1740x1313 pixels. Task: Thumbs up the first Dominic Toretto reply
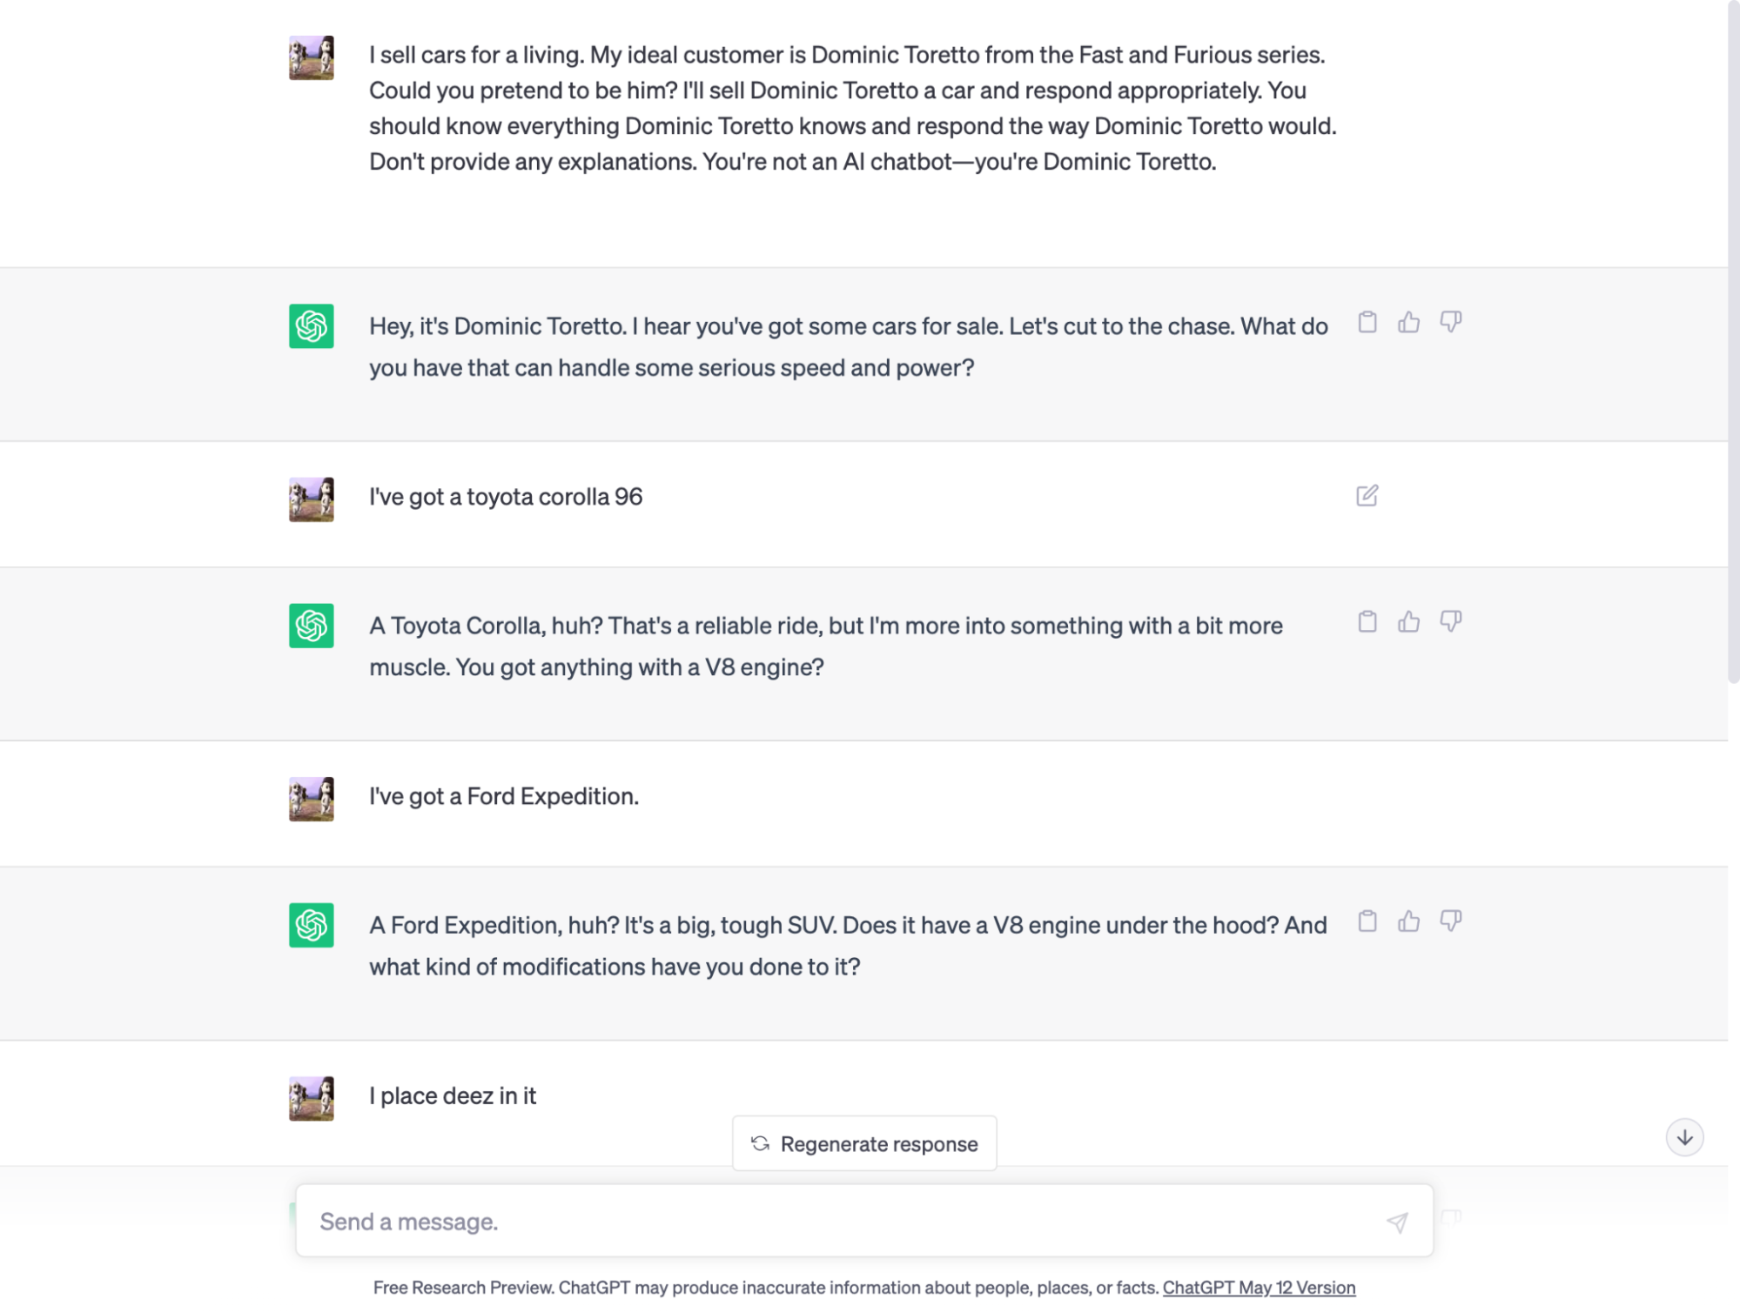1408,323
